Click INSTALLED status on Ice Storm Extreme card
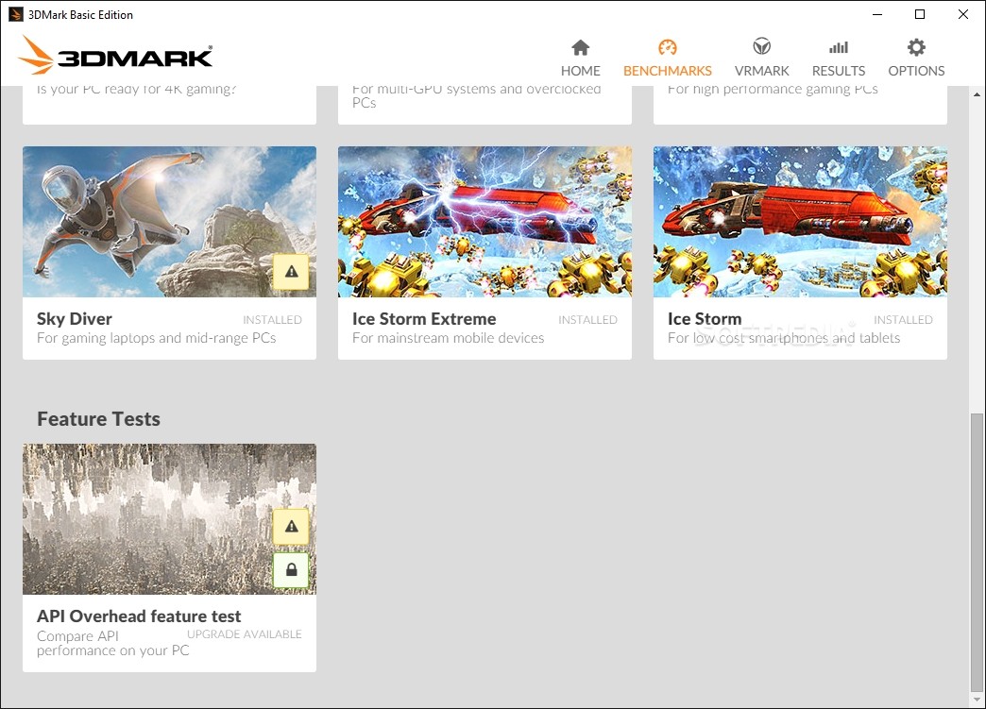This screenshot has height=709, width=986. pos(588,320)
